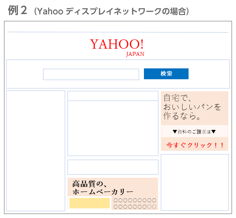The height and width of the screenshot is (218, 236).
Task: Click the yellow rectangle in bottom ad
Action: point(90,203)
